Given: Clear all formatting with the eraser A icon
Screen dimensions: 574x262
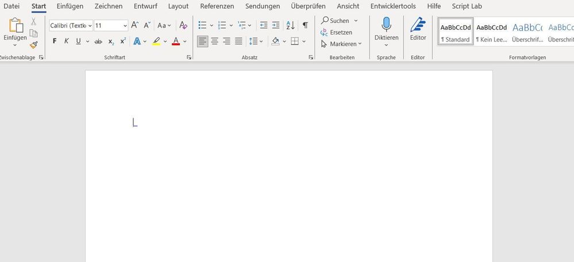Looking at the screenshot, I should (x=183, y=25).
